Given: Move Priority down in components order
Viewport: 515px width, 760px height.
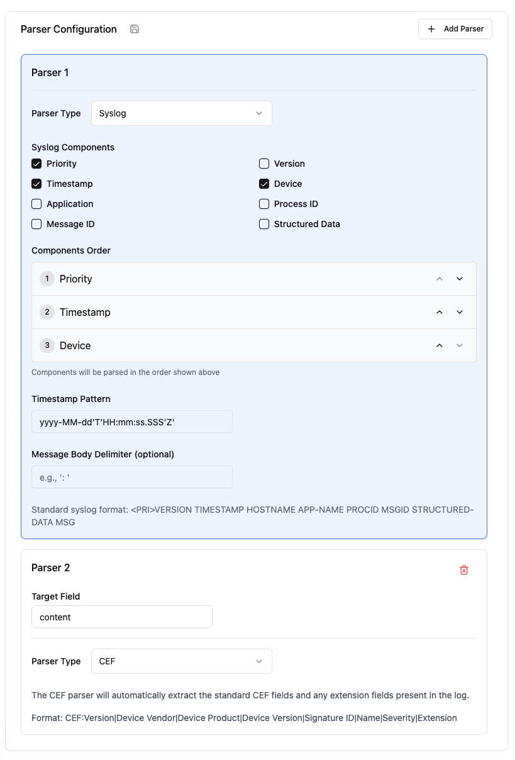Looking at the screenshot, I should coord(460,279).
